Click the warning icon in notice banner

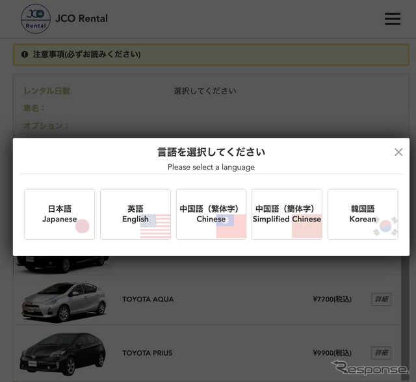point(25,55)
